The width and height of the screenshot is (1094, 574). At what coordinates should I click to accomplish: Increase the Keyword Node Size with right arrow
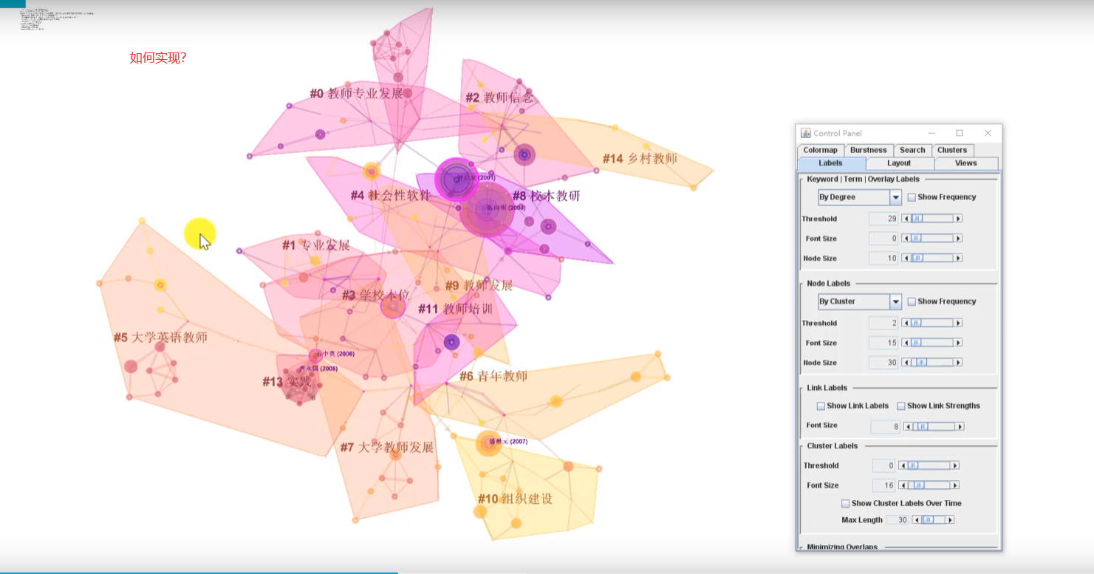pyautogui.click(x=958, y=259)
